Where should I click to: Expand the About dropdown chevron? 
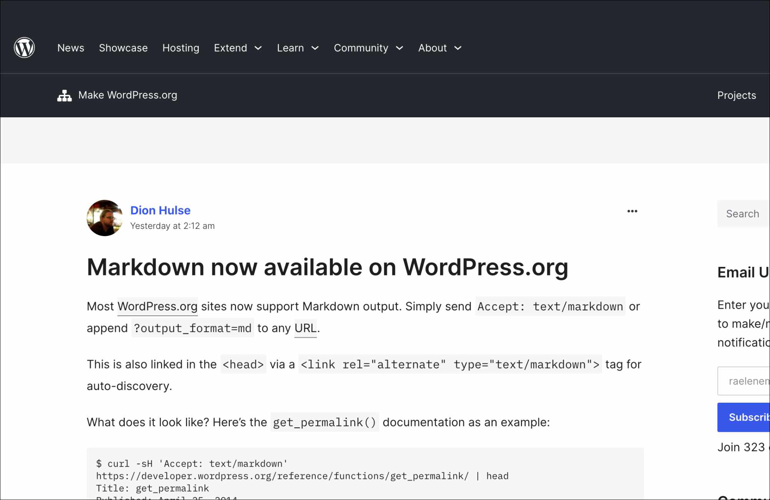[x=458, y=48]
